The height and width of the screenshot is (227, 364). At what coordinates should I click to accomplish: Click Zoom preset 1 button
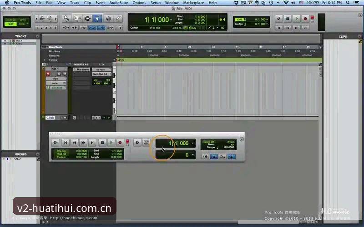pos(37,28)
